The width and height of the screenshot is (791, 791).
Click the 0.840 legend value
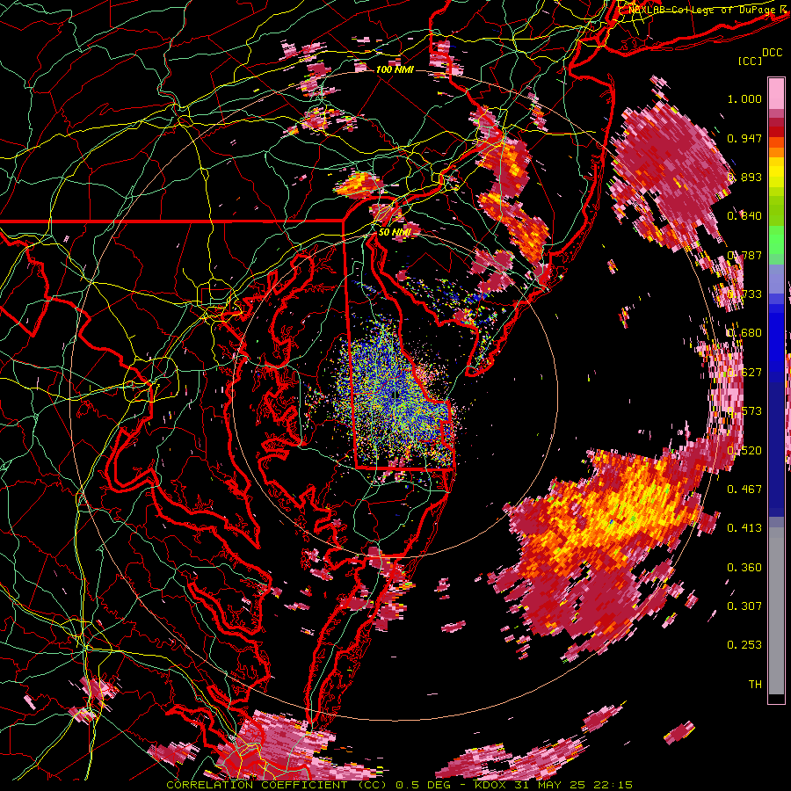pos(744,216)
